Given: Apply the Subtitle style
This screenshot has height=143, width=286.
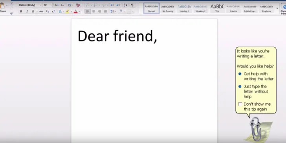Looking at the screenshot, I should pyautogui.click(x=233, y=8).
